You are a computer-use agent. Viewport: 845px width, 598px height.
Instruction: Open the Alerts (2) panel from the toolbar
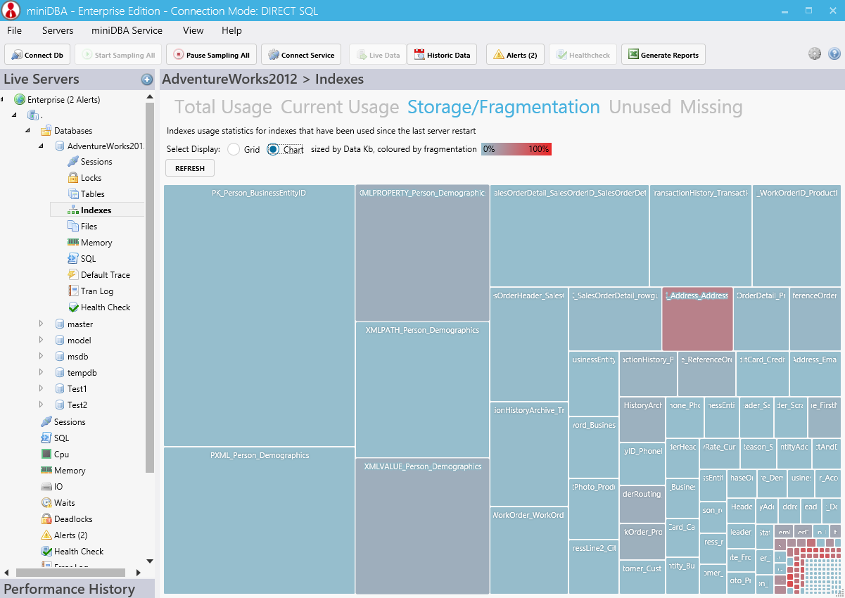515,53
